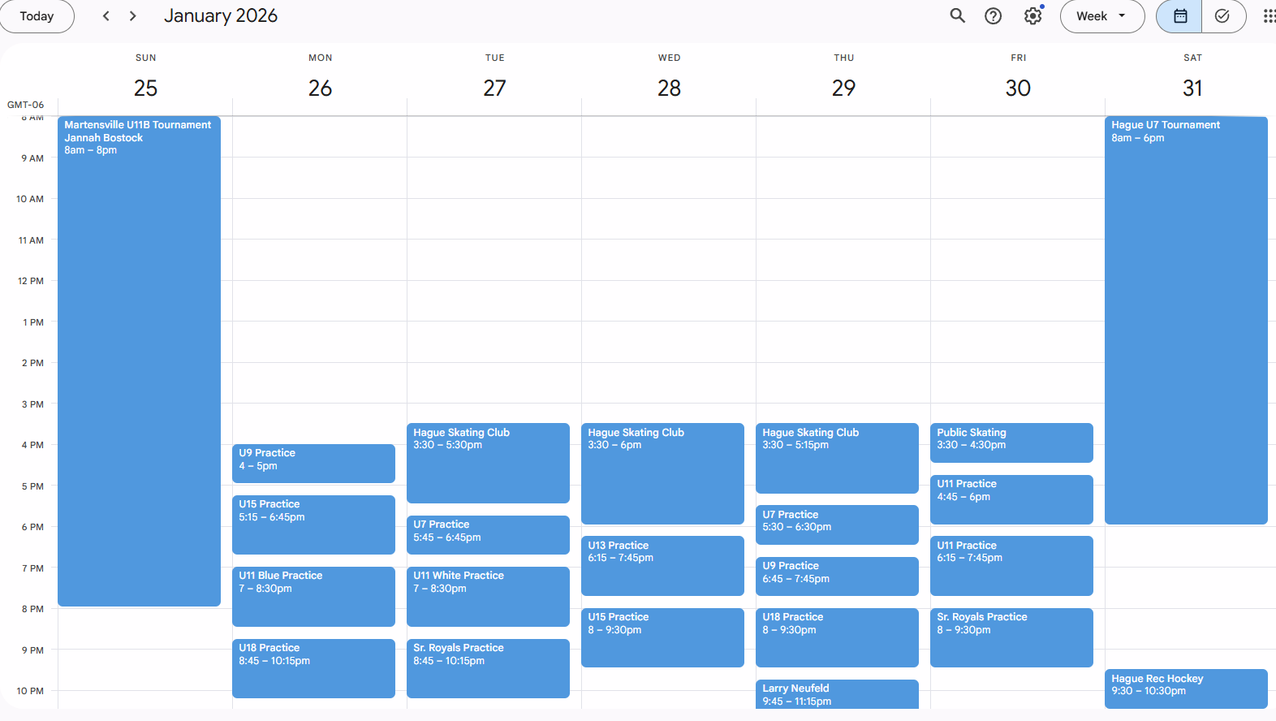
Task: Open the Support help icon
Action: click(993, 16)
